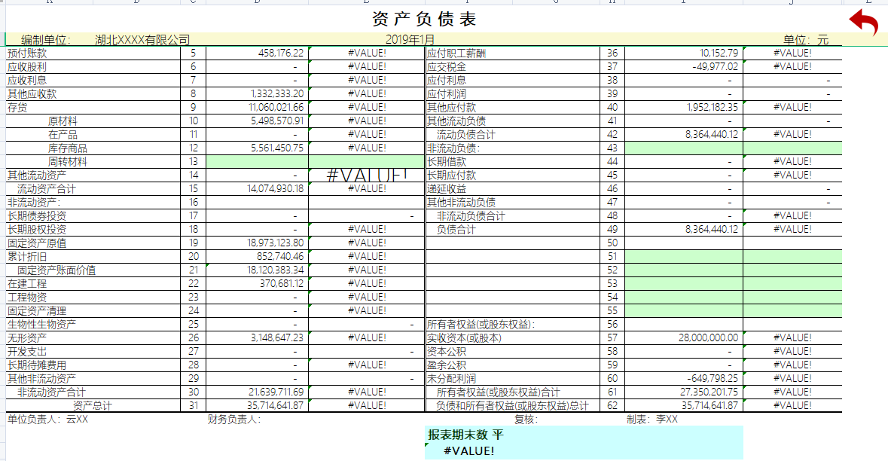Select the 单位：元 cell
The height and width of the screenshot is (461, 888).
coord(806,37)
